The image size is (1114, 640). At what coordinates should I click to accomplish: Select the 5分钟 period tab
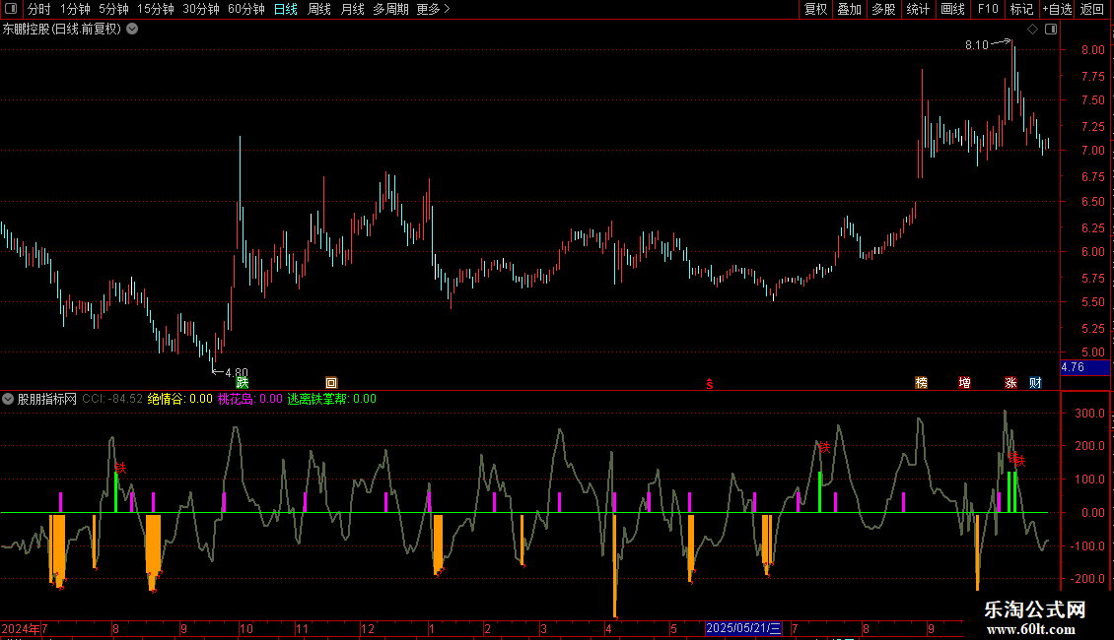coord(113,9)
